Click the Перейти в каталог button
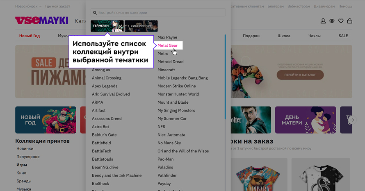The height and width of the screenshot is (191, 365). pyautogui.click(x=300, y=75)
